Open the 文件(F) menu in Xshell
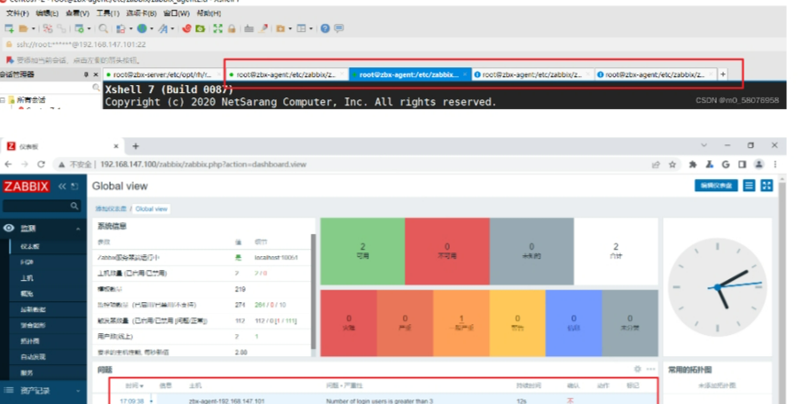 (18, 13)
